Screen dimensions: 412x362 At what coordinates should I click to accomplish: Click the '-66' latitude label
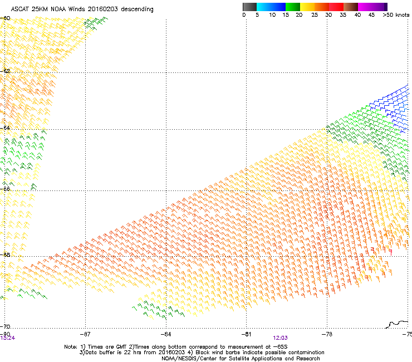[x=5, y=189]
